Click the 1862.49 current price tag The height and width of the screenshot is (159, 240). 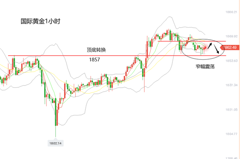(230, 48)
